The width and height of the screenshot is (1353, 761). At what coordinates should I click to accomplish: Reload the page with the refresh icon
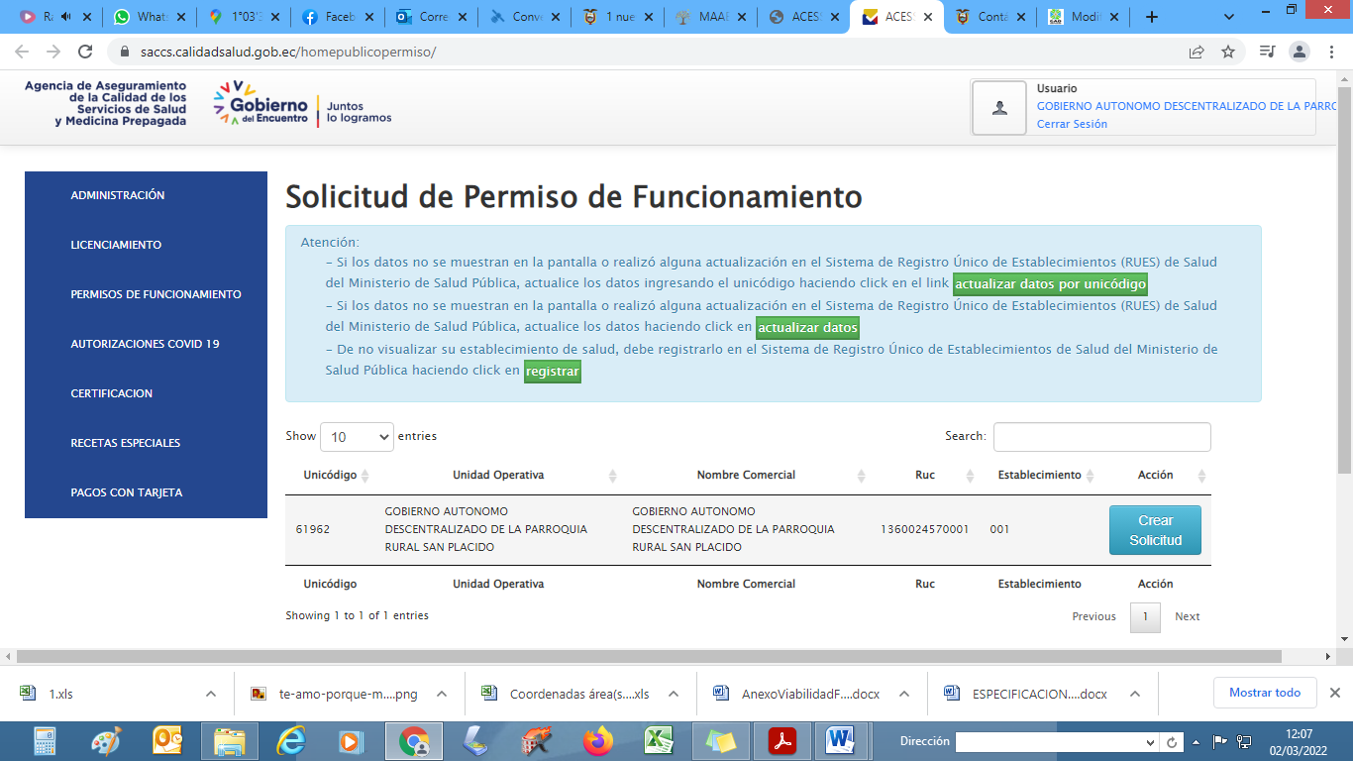click(x=85, y=52)
